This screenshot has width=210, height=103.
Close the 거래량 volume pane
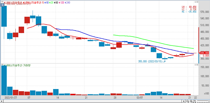pos(197,65)
